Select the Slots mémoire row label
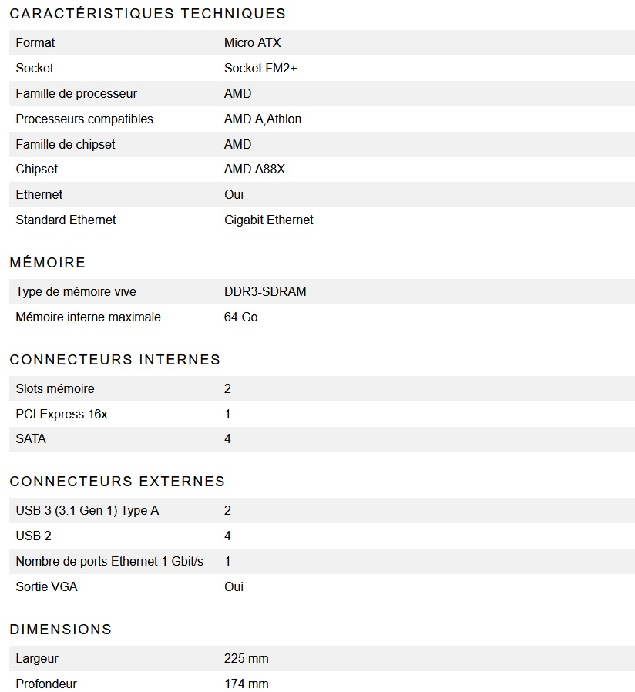This screenshot has height=692, width=635. click(55, 389)
